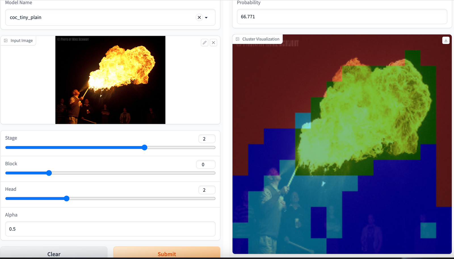Image resolution: width=454 pixels, height=259 pixels.
Task: Click the Stage slider handle
Action: [x=144, y=147]
